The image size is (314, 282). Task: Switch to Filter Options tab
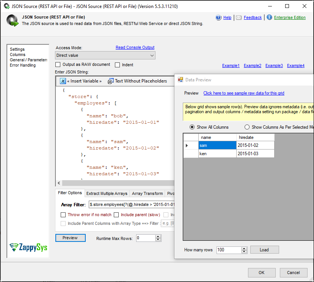[x=70, y=193]
